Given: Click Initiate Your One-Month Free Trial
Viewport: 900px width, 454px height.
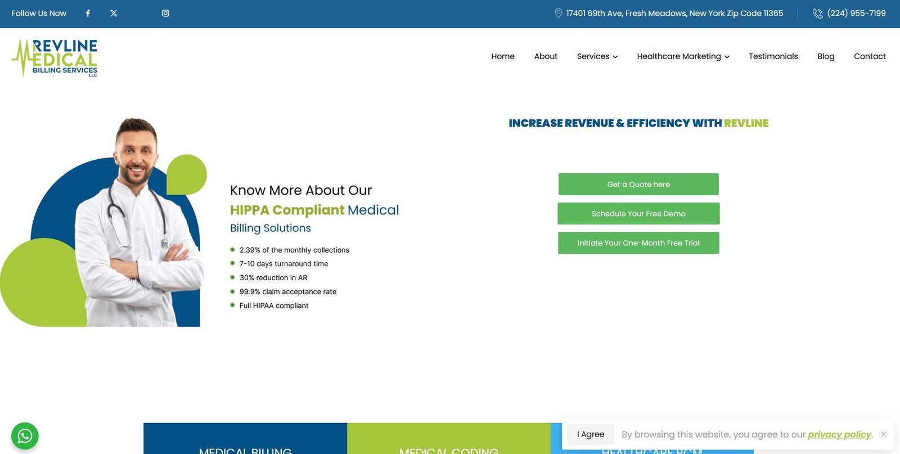Looking at the screenshot, I should (x=638, y=243).
